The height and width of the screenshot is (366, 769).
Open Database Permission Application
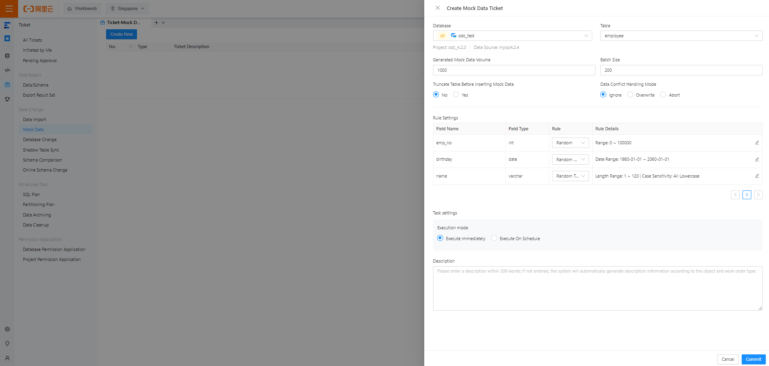[x=54, y=249]
